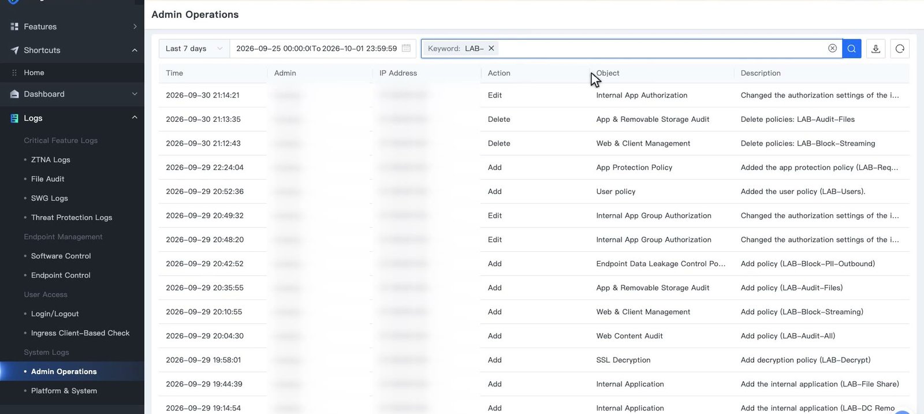Click Endpoint Data Leakage Control object cell
Image resolution: width=924 pixels, height=414 pixels.
point(661,264)
